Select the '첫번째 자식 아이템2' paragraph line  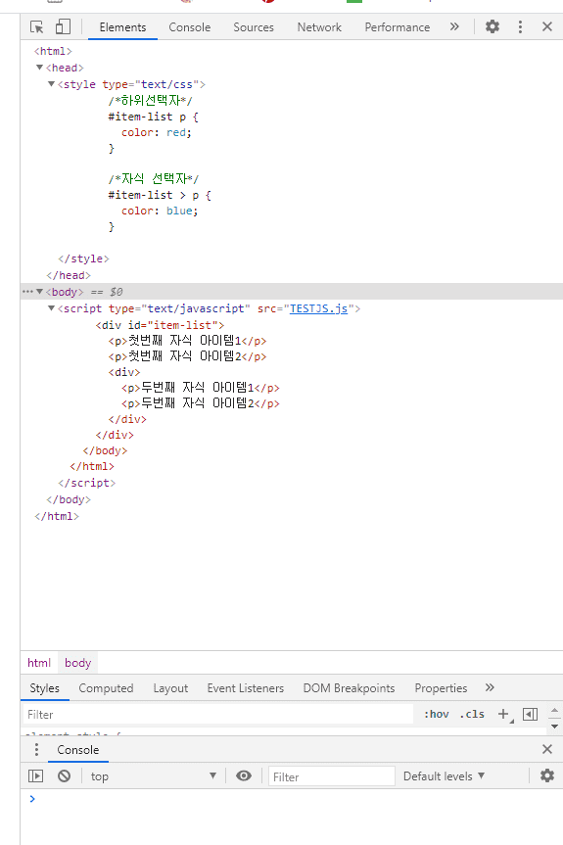coord(187,356)
